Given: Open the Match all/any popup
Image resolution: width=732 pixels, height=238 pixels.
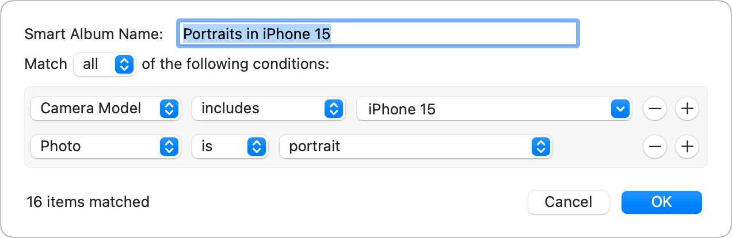Looking at the screenshot, I should pyautogui.click(x=104, y=64).
